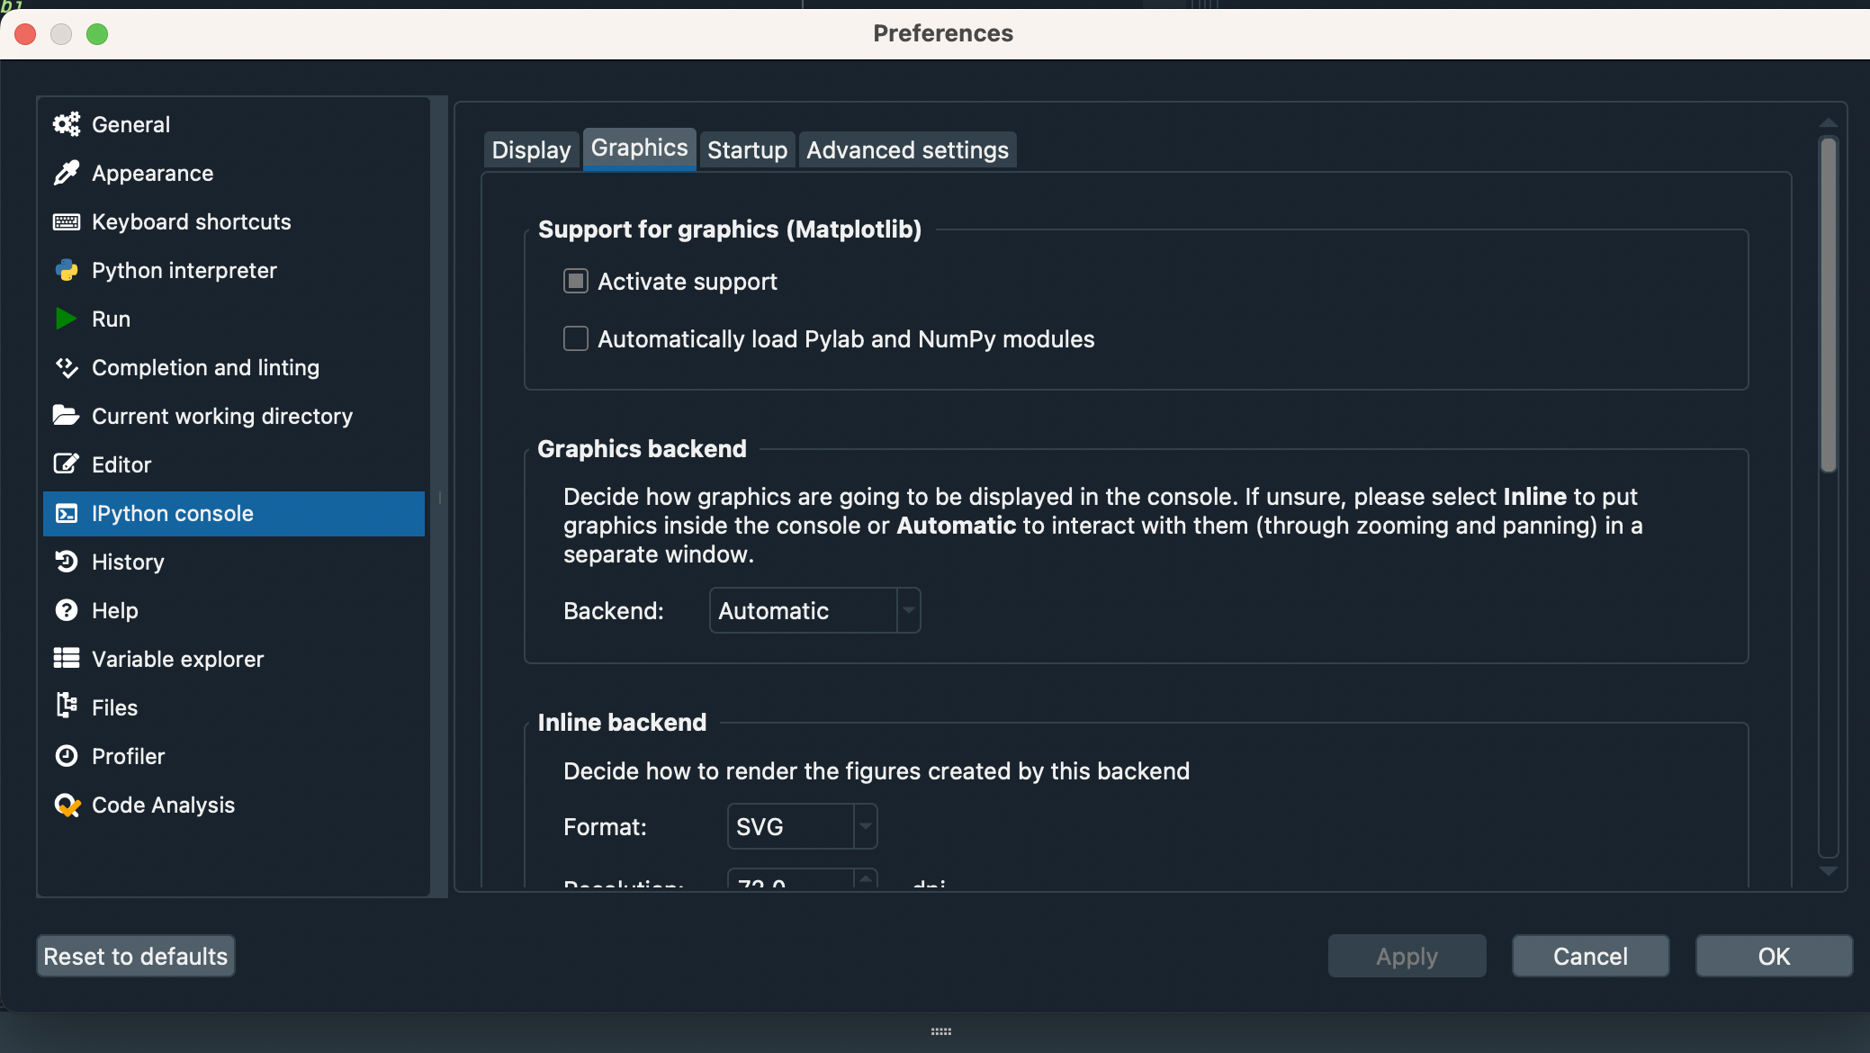This screenshot has height=1053, width=1870.
Task: Open the Format dropdown showing SVG
Action: [801, 827]
